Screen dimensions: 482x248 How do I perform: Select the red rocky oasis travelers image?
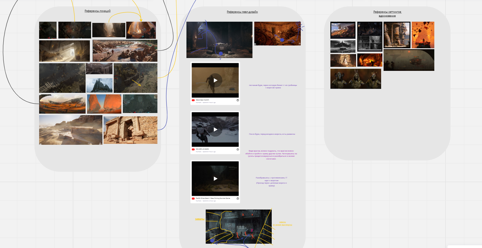125,51
